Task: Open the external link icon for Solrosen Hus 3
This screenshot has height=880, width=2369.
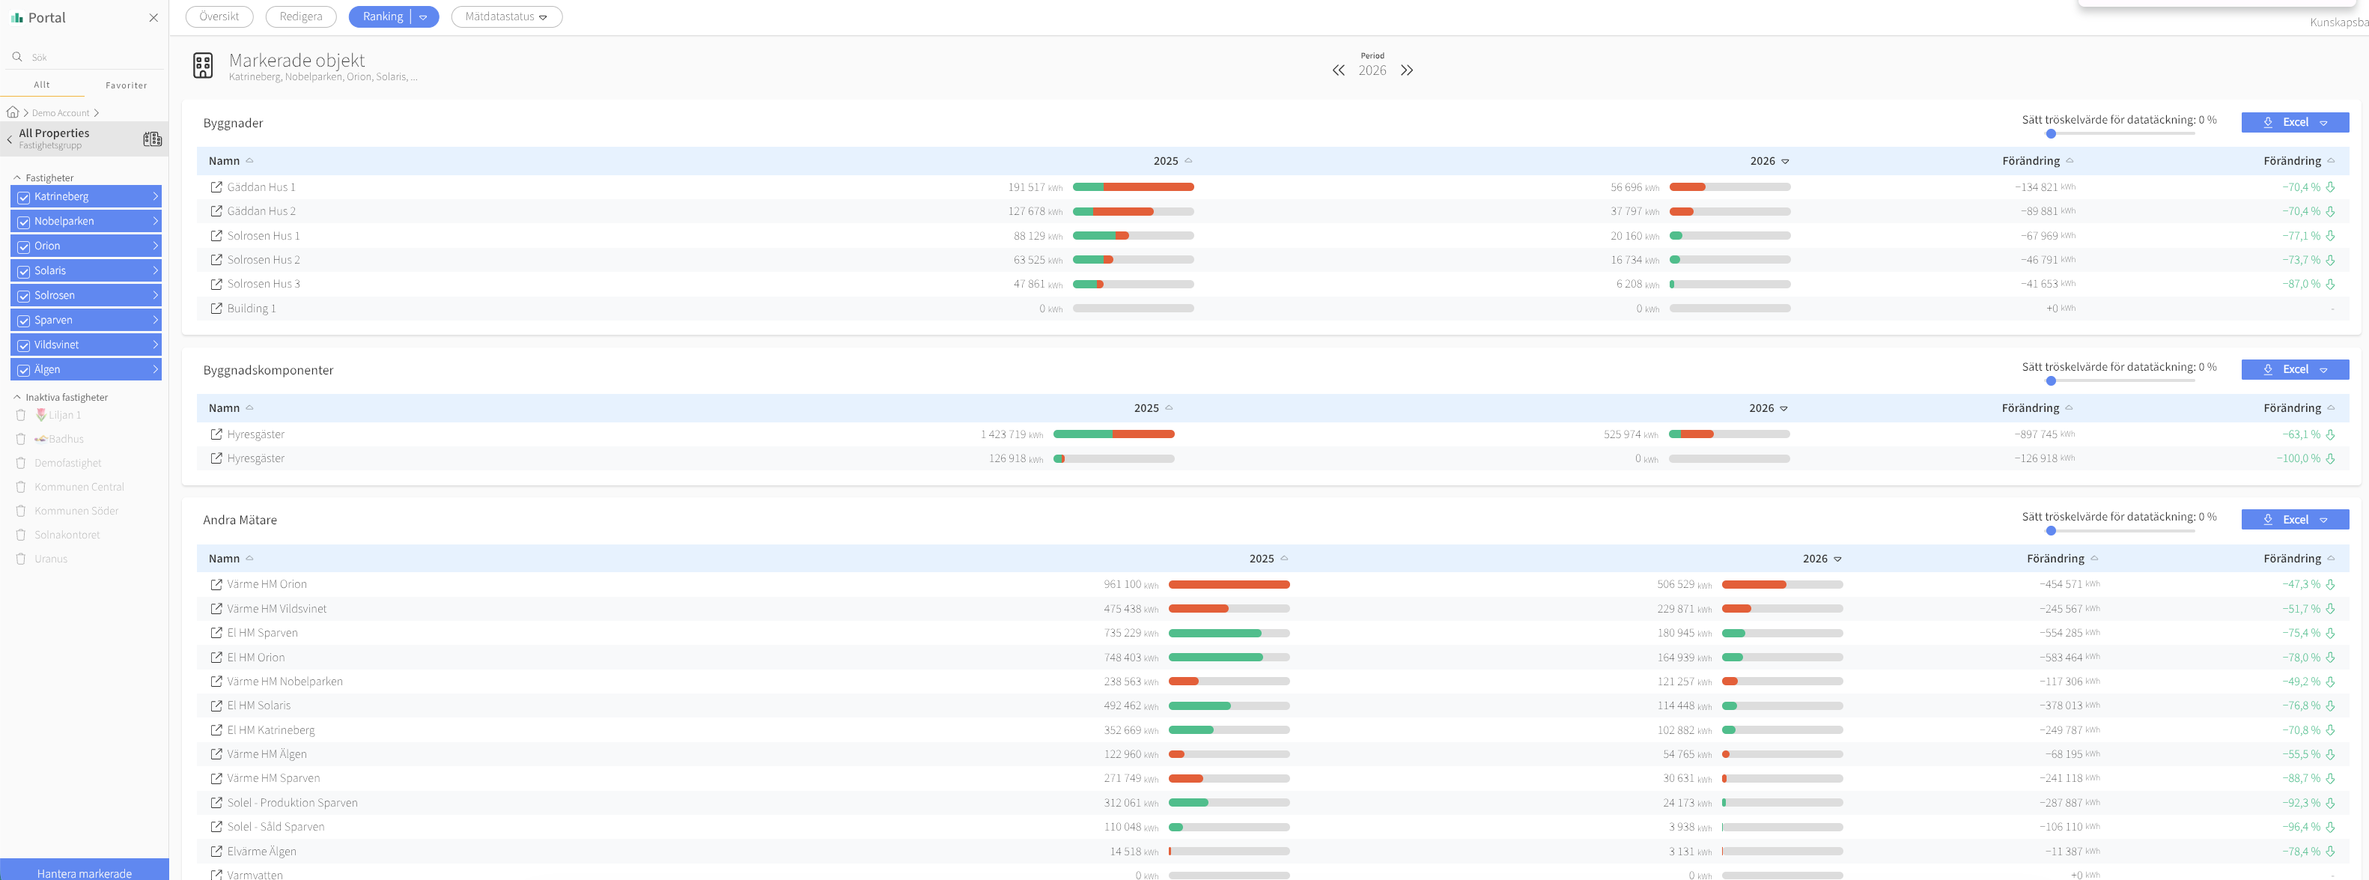Action: tap(216, 284)
